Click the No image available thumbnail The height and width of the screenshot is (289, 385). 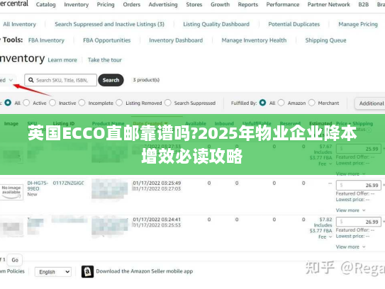pyautogui.click(x=11, y=192)
